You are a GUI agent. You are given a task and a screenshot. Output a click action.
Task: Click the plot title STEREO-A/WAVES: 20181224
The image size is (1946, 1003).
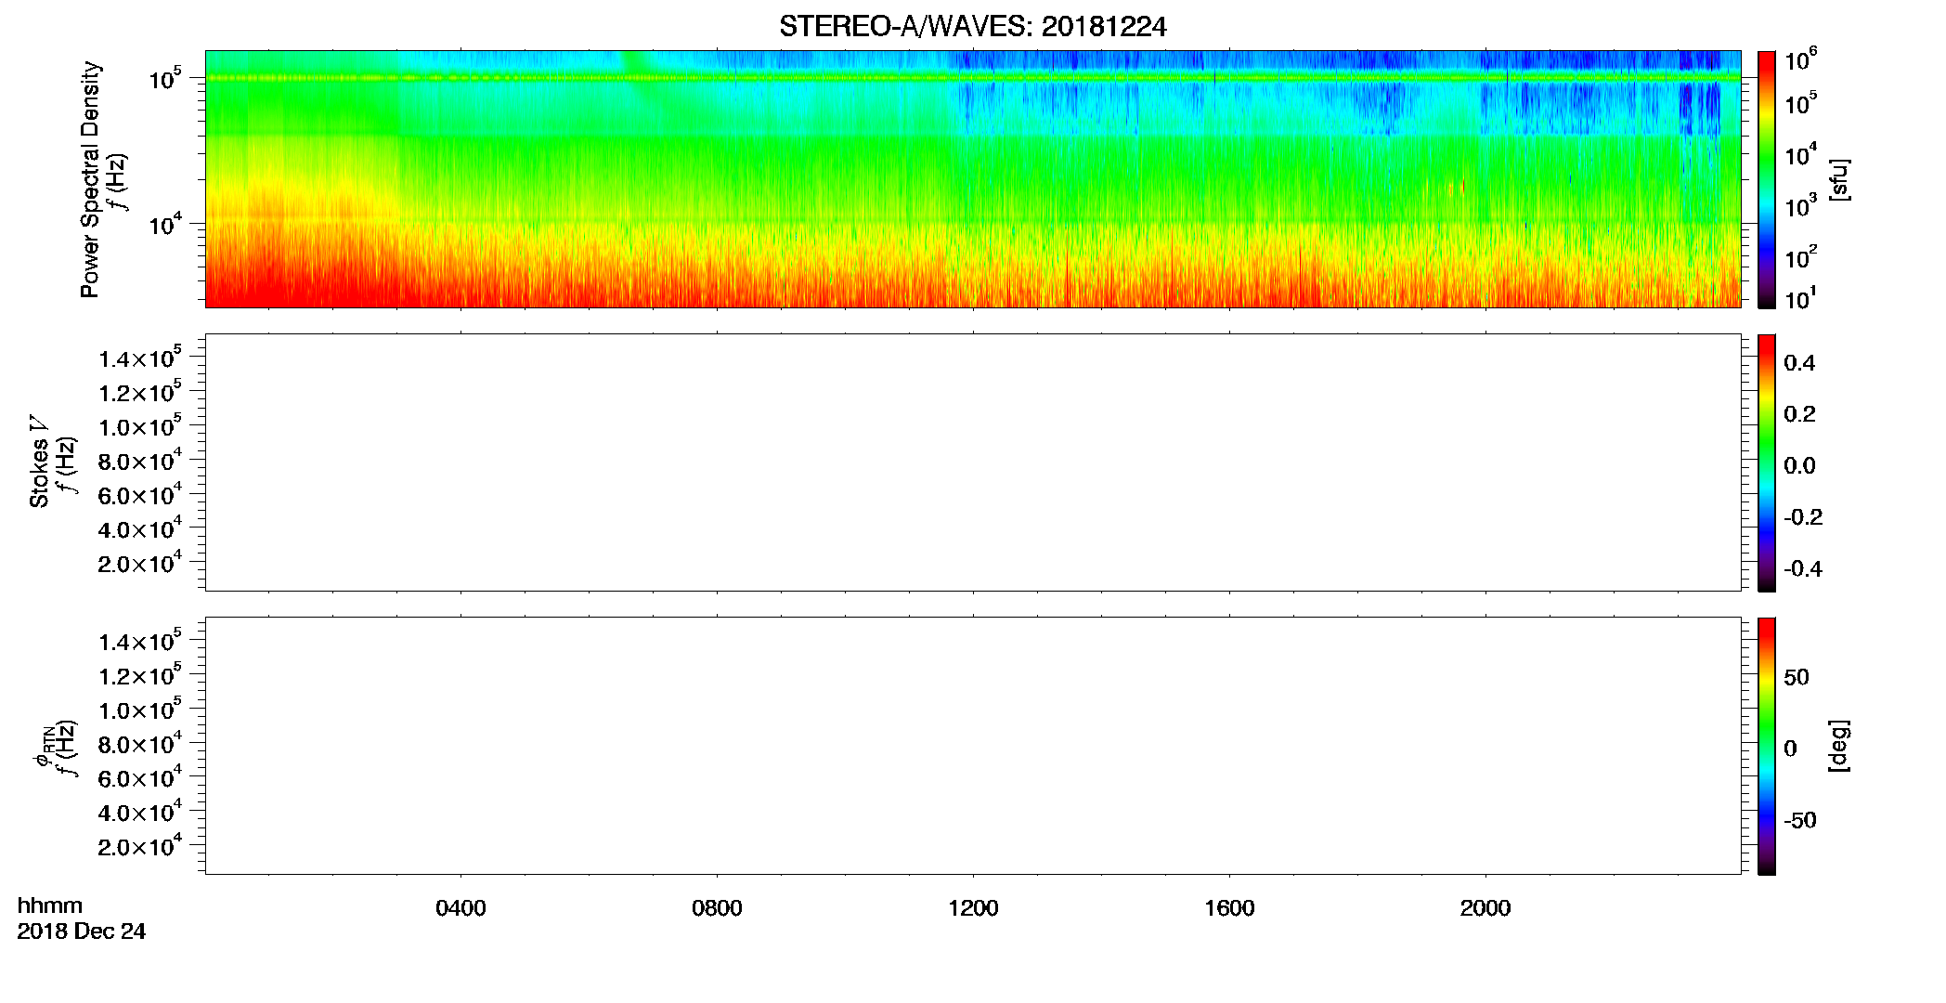point(972,27)
